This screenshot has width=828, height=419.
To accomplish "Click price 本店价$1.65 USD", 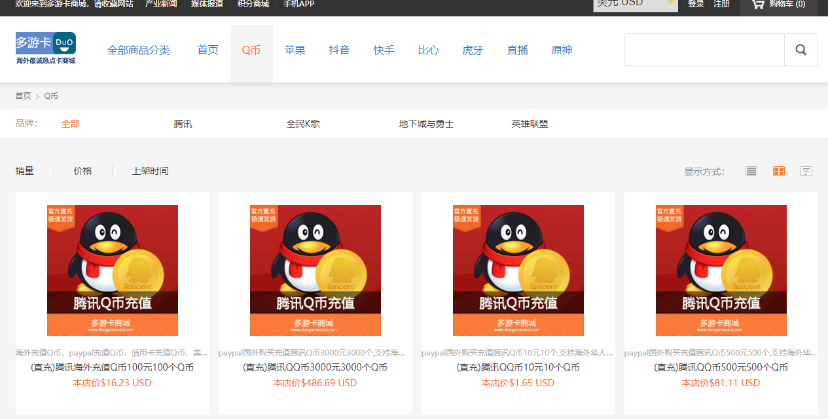I will [518, 383].
